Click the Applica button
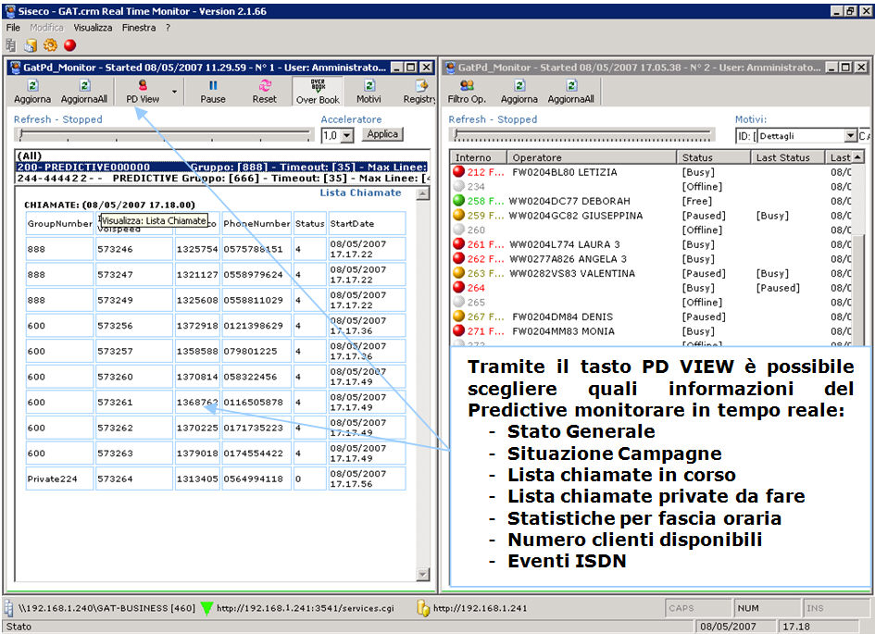This screenshot has height=634, width=875. click(x=382, y=134)
